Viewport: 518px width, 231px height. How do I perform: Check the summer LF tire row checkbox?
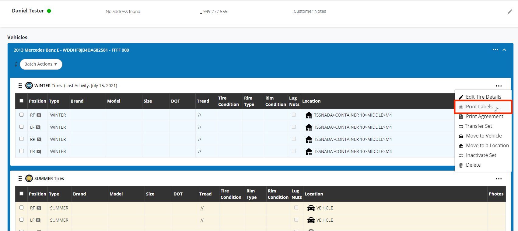(x=21, y=220)
